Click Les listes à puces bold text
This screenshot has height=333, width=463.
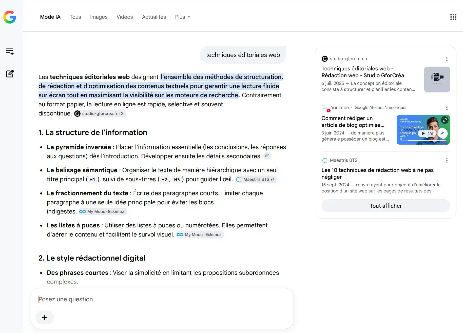pyautogui.click(x=73, y=225)
